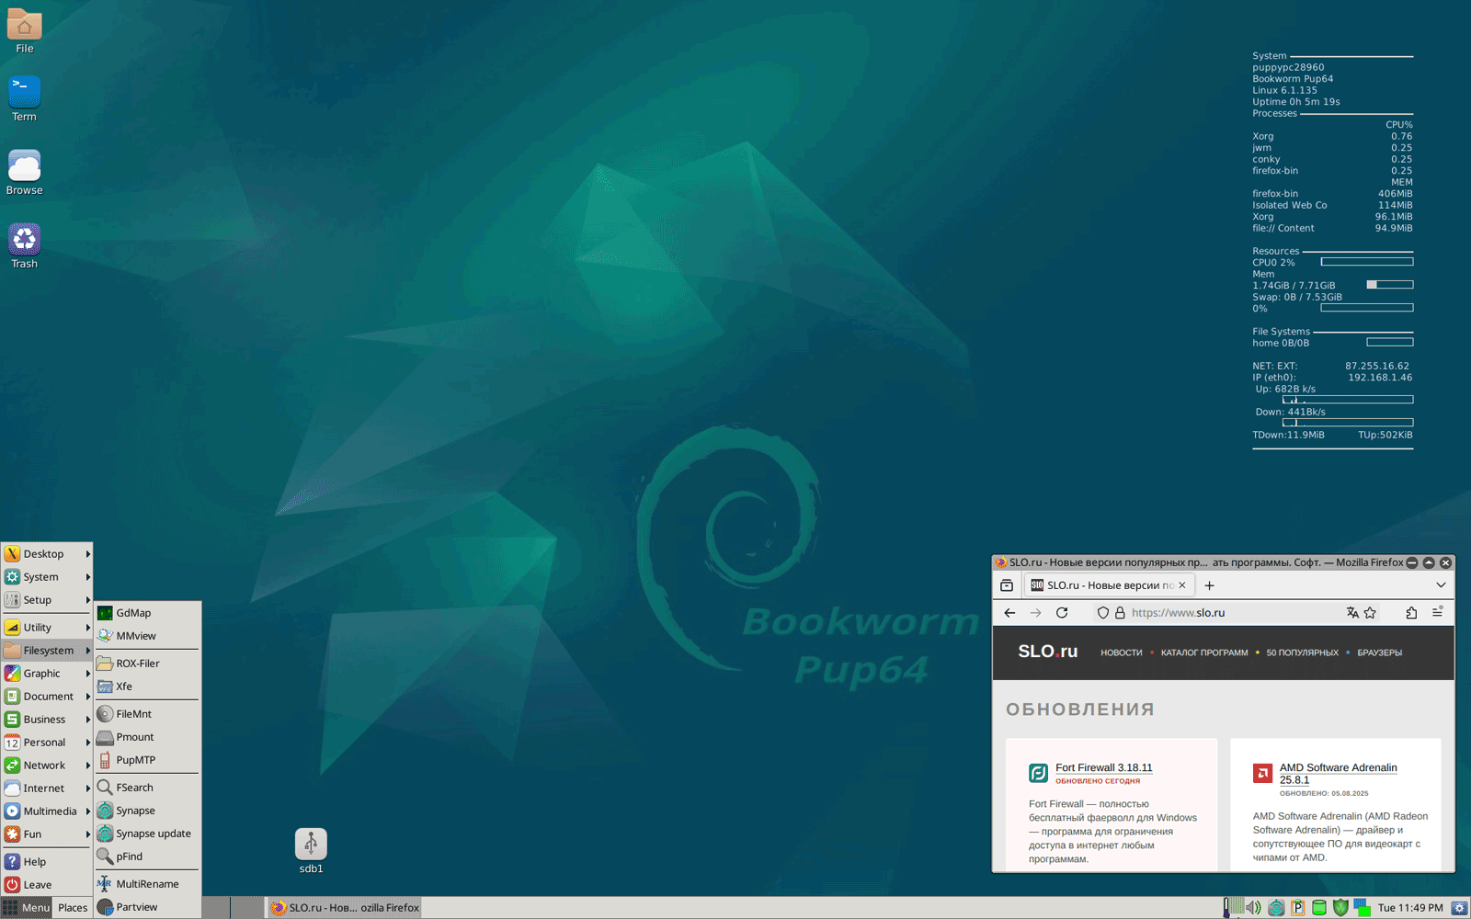Click the volume speaker tray icon
Image resolution: width=1471 pixels, height=919 pixels.
(x=1253, y=908)
